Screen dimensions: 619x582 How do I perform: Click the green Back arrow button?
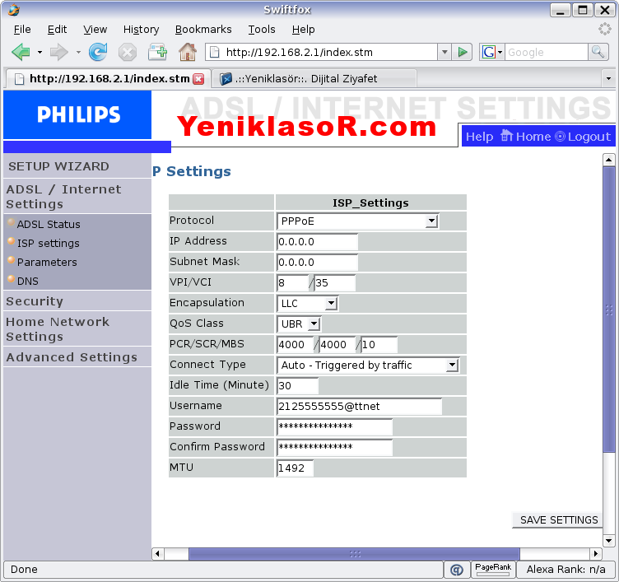(21, 52)
